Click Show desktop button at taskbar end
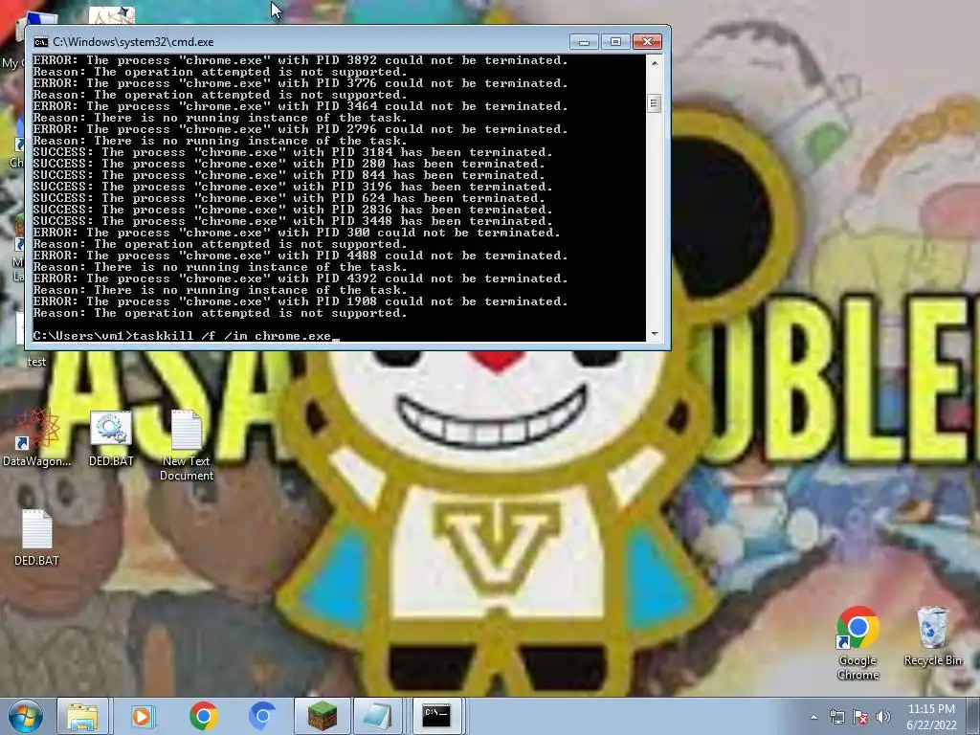 click(x=973, y=716)
